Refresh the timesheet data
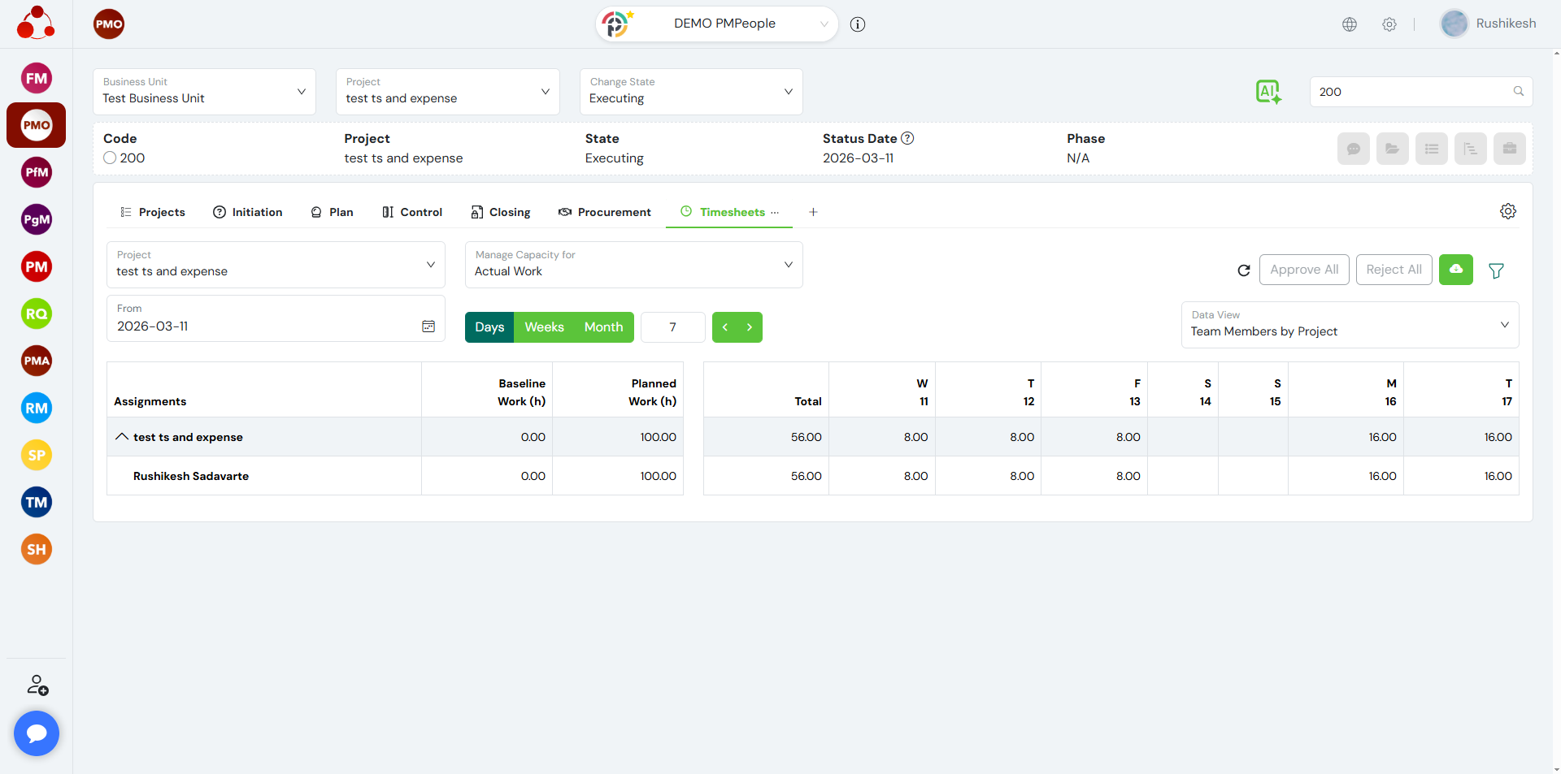This screenshot has width=1561, height=774. pos(1243,270)
